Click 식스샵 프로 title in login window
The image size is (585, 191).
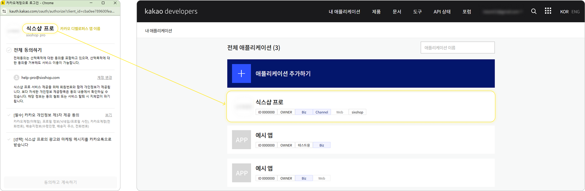point(40,28)
